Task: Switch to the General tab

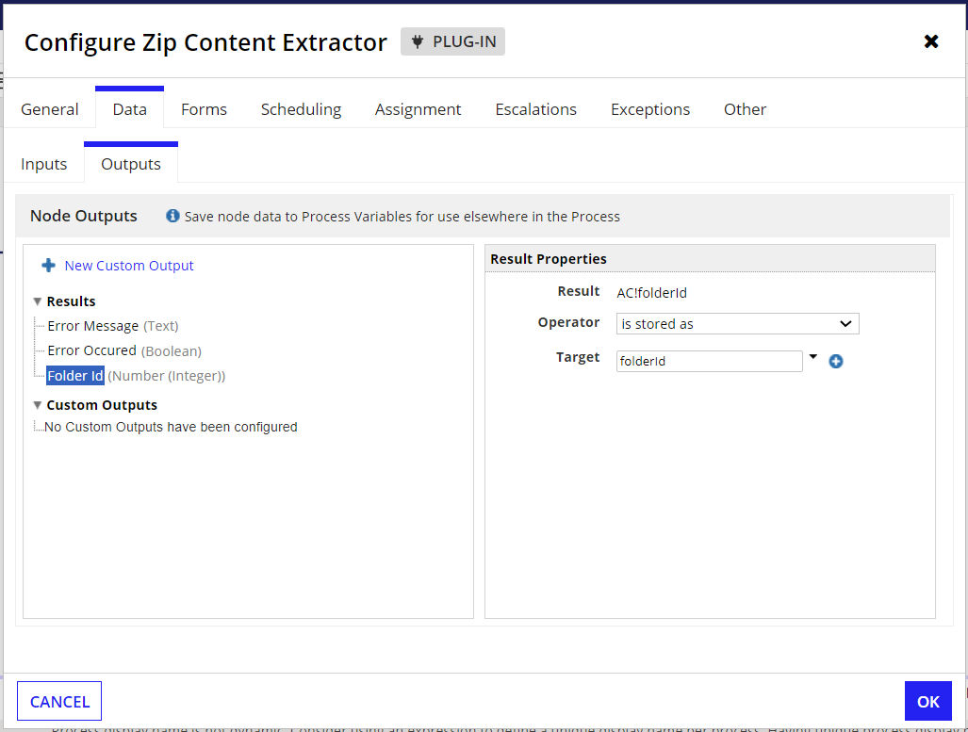Action: [x=49, y=109]
